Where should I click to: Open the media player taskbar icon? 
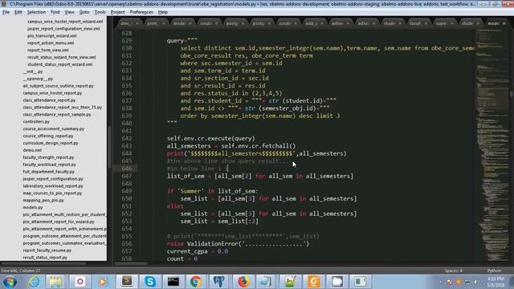(x=103, y=282)
